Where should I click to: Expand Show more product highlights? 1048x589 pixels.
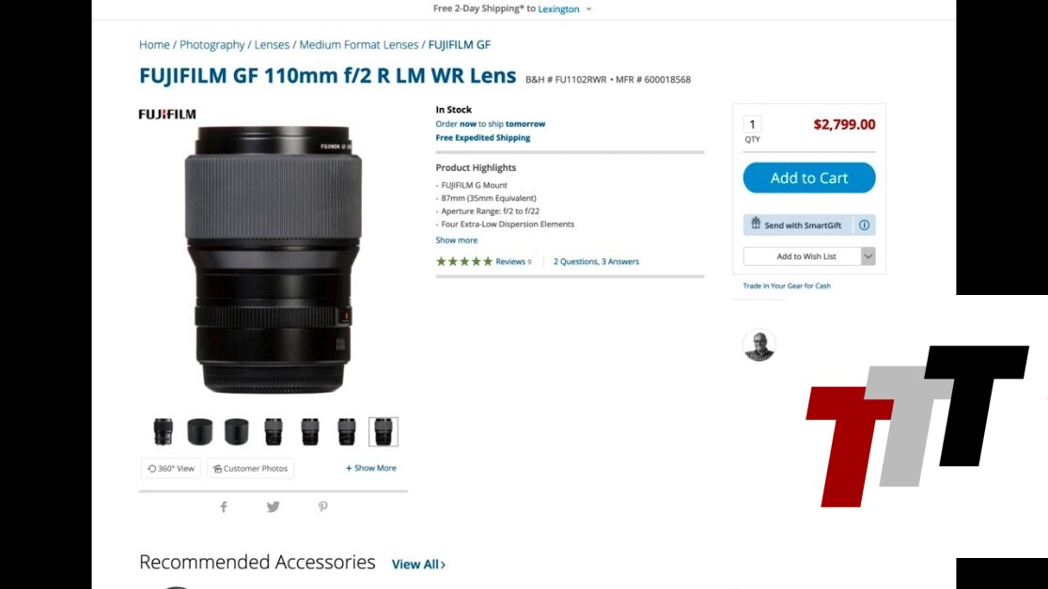(456, 240)
